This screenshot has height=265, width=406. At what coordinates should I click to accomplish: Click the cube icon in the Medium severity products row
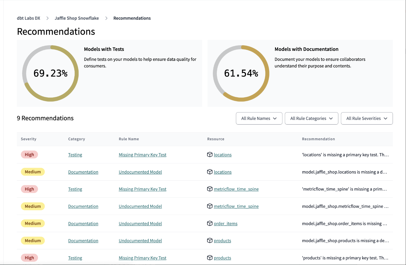pos(210,241)
